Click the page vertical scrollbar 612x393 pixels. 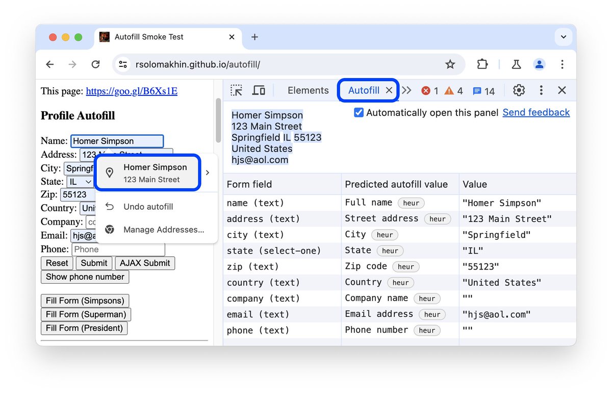pos(218,121)
